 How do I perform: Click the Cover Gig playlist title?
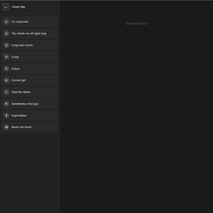click(x=18, y=7)
